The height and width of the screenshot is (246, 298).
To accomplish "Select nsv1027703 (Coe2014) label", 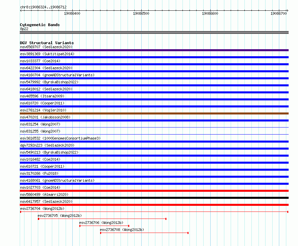I will [40, 187].
